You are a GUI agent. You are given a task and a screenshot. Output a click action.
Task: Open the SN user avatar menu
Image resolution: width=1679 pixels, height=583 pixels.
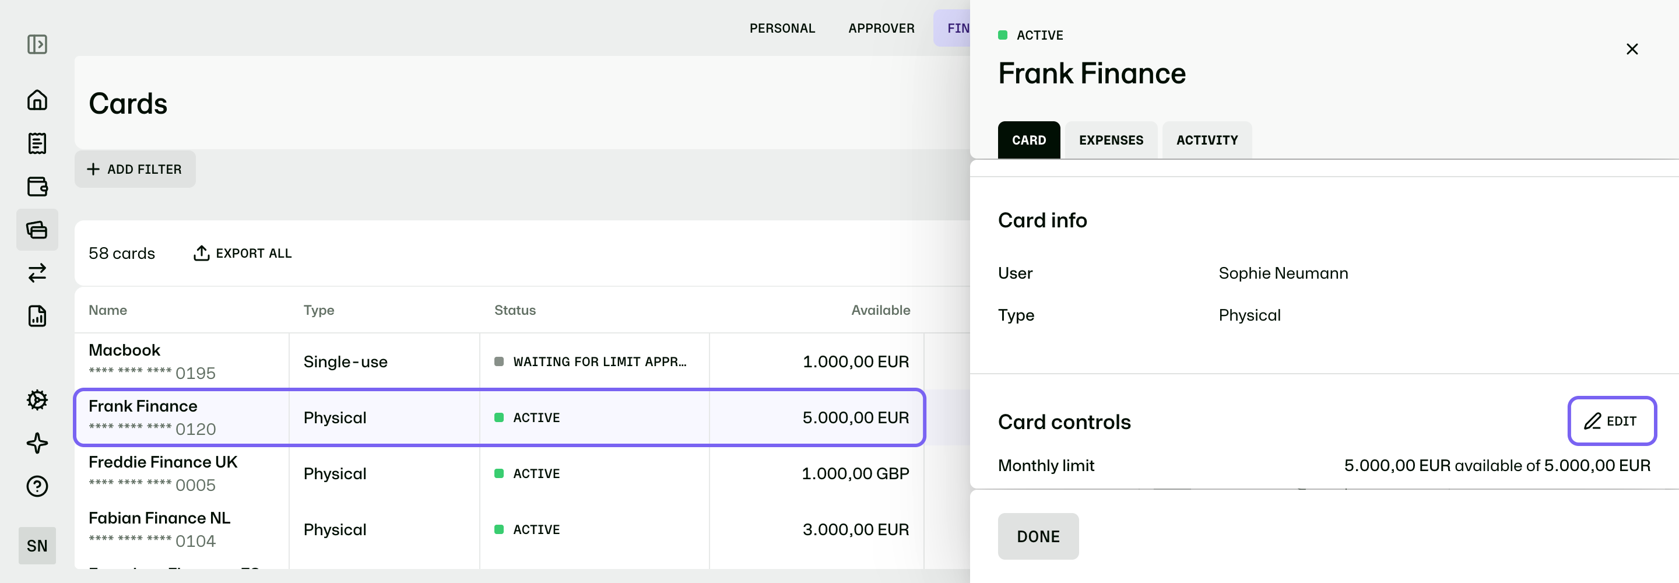pyautogui.click(x=37, y=546)
